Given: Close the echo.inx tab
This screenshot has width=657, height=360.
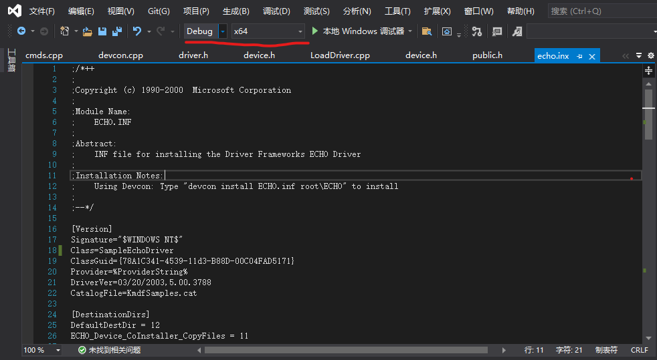Looking at the screenshot, I should (x=592, y=57).
